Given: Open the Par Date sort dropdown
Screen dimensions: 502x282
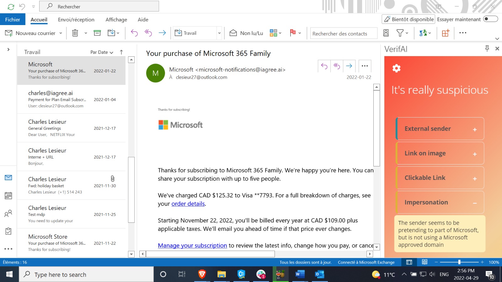Looking at the screenshot, I should point(102,52).
